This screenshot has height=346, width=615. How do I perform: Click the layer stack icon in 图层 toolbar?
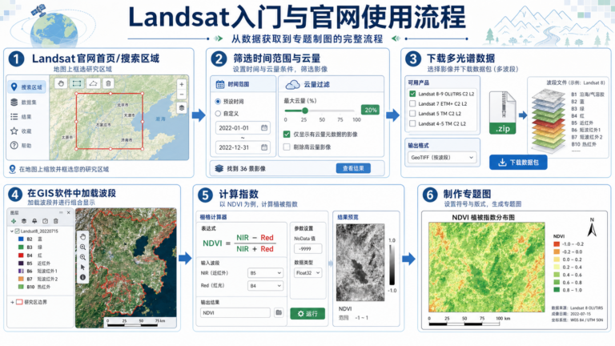(x=24, y=221)
